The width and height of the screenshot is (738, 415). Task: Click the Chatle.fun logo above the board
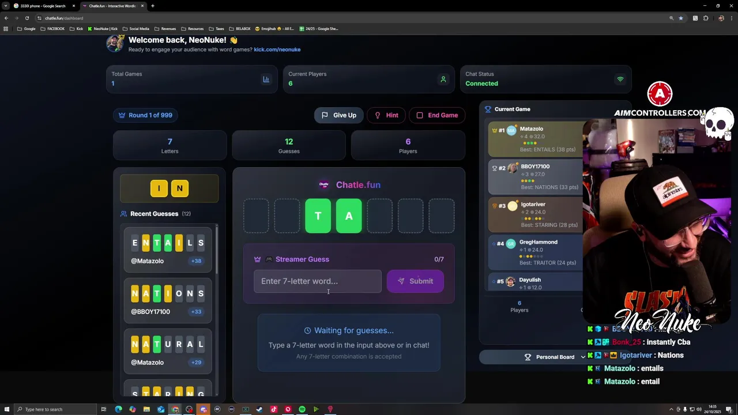coord(324,185)
